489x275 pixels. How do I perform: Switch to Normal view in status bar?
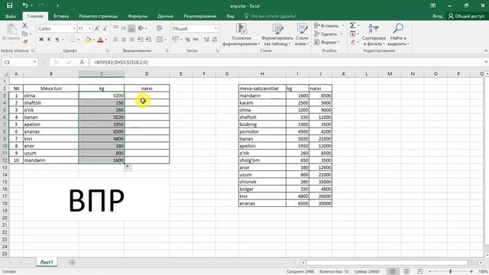pos(393,272)
